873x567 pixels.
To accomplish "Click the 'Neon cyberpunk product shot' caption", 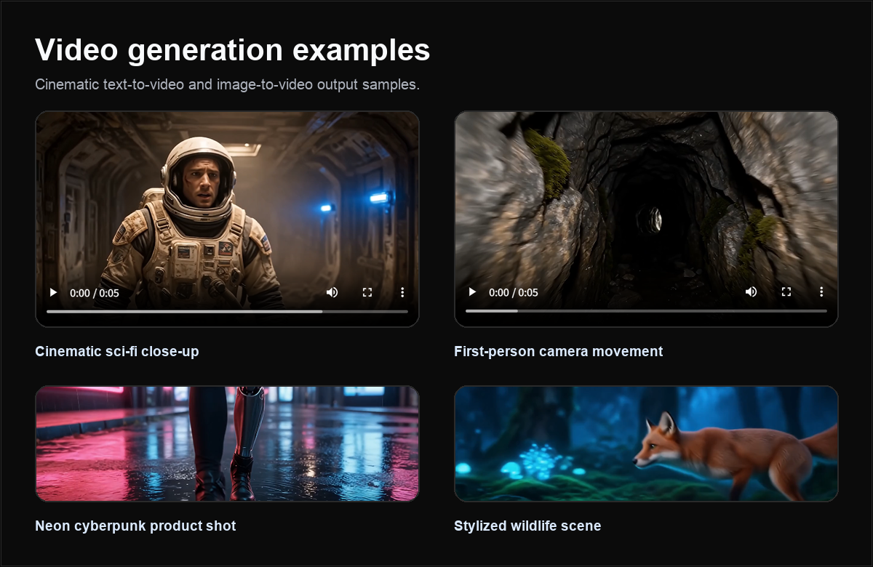I will [135, 526].
